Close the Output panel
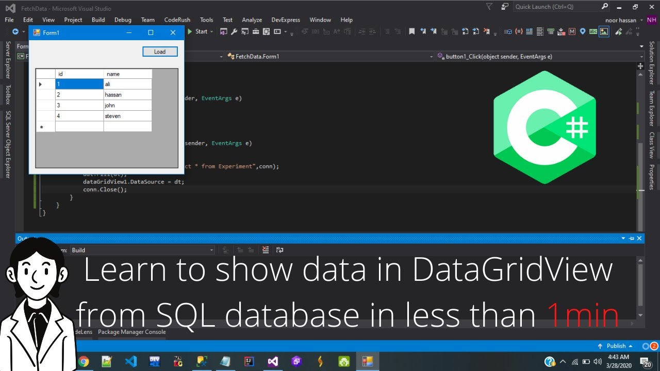Image resolution: width=660 pixels, height=371 pixels. (639, 238)
